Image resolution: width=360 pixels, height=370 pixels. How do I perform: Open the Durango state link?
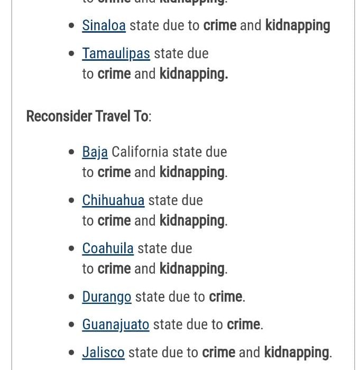click(107, 297)
